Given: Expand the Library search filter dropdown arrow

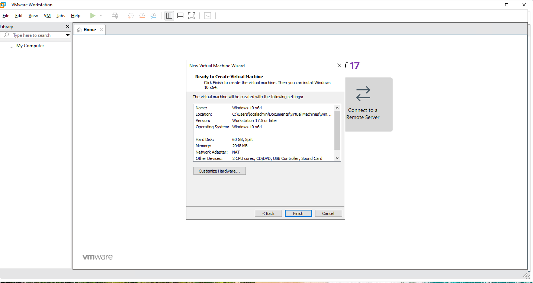Looking at the screenshot, I should click(x=68, y=35).
